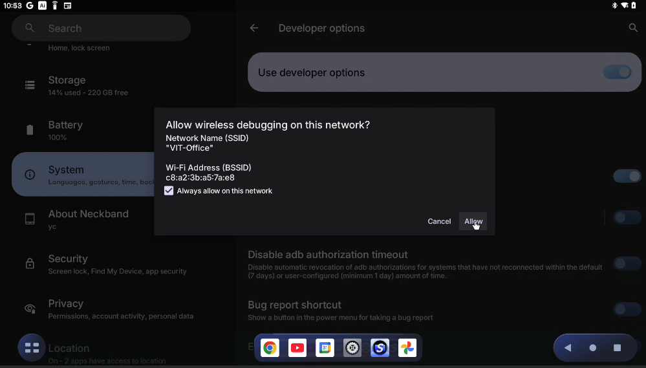The height and width of the screenshot is (368, 646).
Task: Click the search magnifier in Developer options
Action: point(633,28)
